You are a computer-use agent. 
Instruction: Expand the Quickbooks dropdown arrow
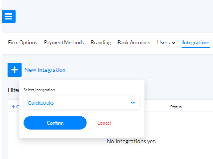(133, 103)
